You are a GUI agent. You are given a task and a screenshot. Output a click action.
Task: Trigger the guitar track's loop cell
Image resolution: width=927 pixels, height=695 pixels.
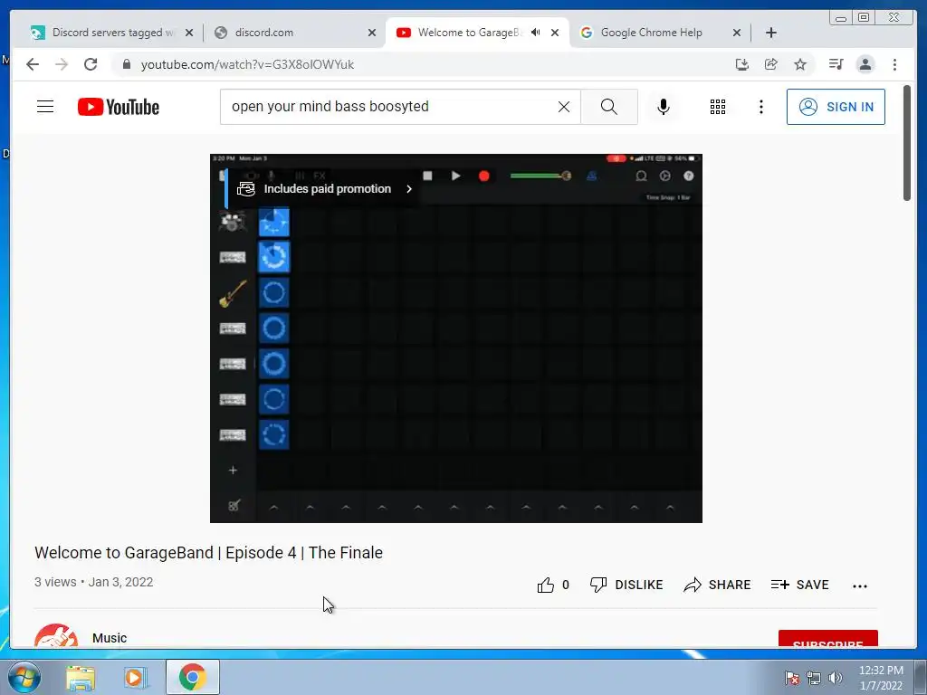coord(273,293)
